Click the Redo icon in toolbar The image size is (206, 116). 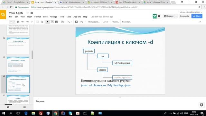(27, 22)
